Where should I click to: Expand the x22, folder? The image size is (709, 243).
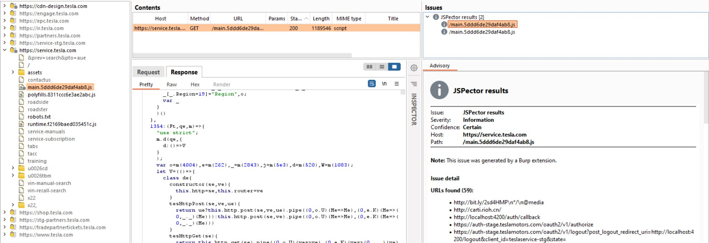13,205
